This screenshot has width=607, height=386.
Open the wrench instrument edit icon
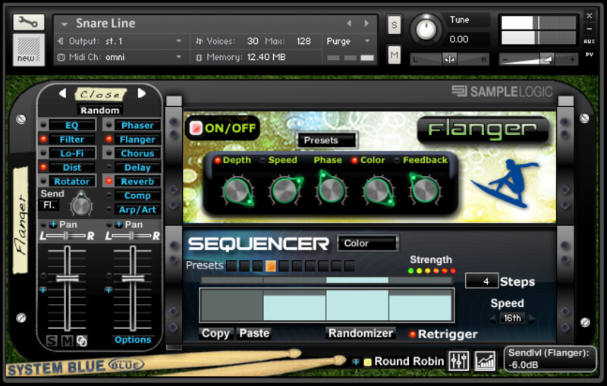(28, 23)
